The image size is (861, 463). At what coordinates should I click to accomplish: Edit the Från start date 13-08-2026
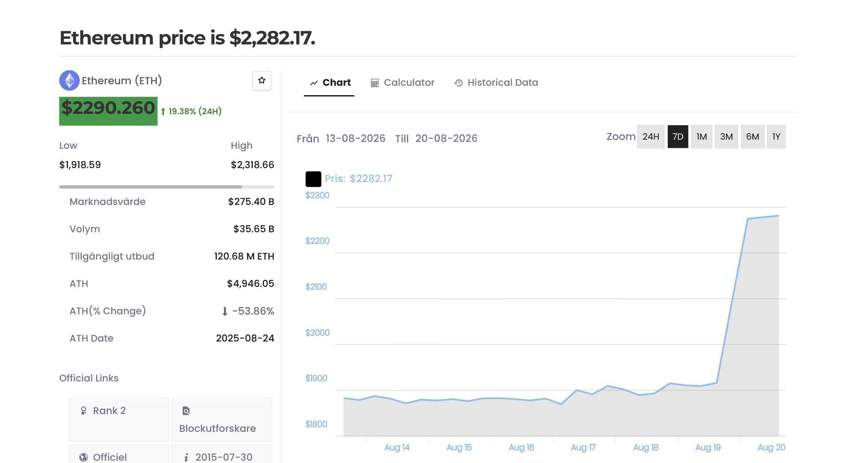[x=355, y=139]
